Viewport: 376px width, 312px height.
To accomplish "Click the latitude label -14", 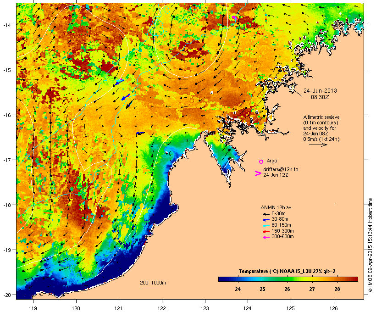I will (x=6, y=25).
